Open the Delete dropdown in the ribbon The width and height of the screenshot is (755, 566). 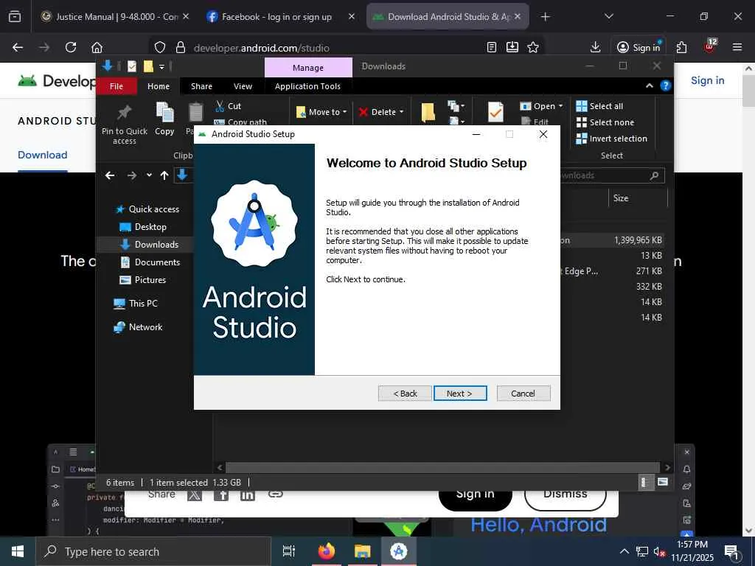click(381, 112)
